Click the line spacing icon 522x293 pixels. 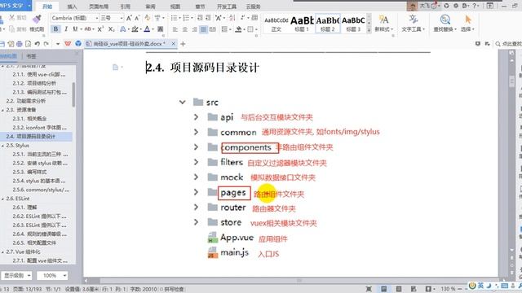[224, 29]
